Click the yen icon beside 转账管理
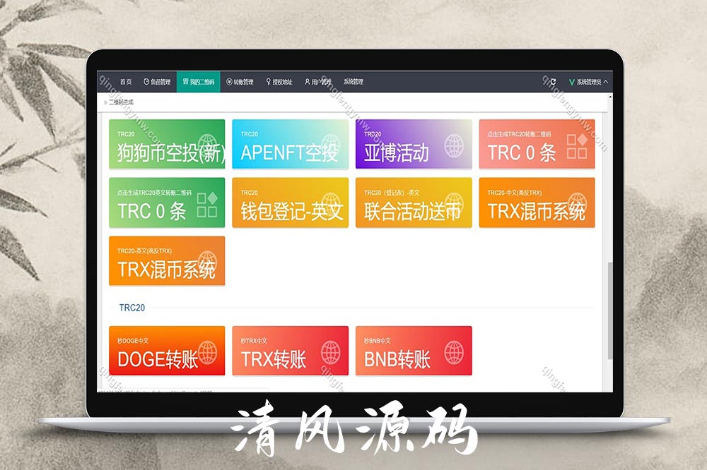This screenshot has width=707, height=470. pyautogui.click(x=229, y=82)
